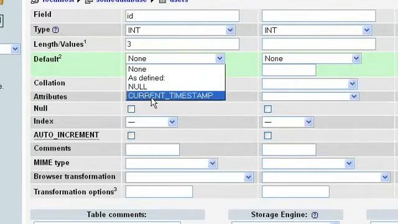This screenshot has height=224, width=398.
Task: Choose CURRENT_TIMESTAMP in the Default list
Action: 175,95
